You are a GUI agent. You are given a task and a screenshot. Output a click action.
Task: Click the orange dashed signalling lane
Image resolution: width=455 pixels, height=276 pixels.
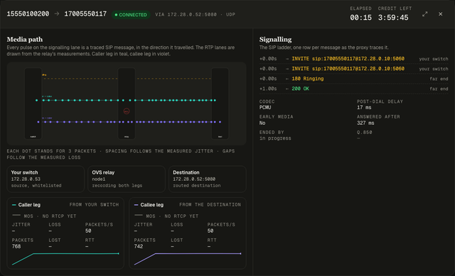127,79
